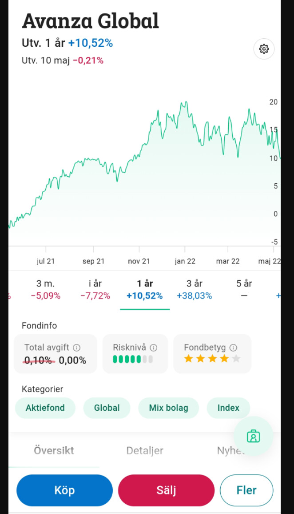Select the i år time period
This screenshot has height=514, width=294.
[x=95, y=290]
